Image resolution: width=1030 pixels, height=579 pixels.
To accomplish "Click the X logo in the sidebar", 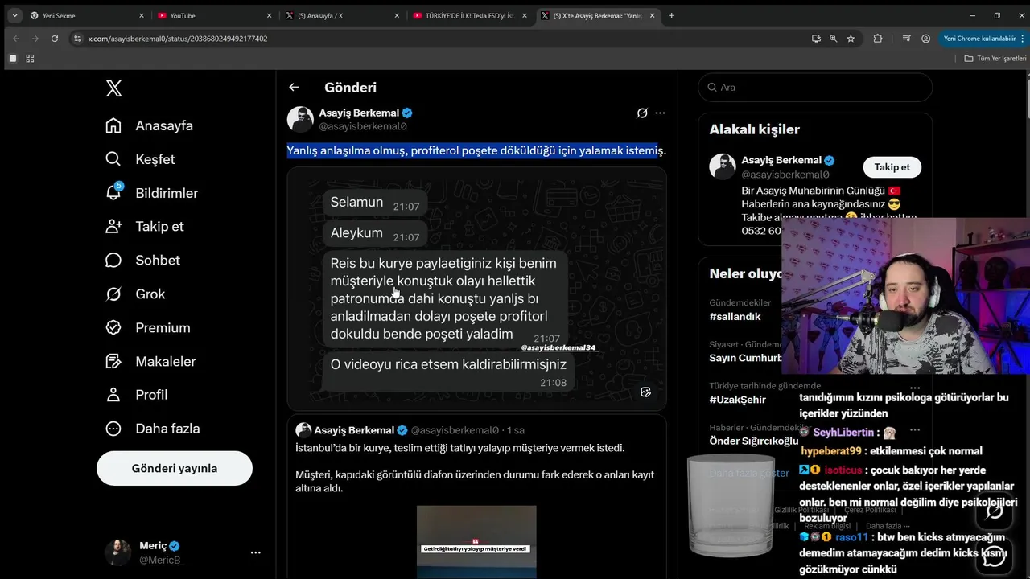I will tap(114, 88).
